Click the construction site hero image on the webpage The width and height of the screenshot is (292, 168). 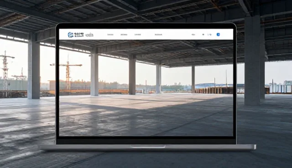(x=146, y=88)
